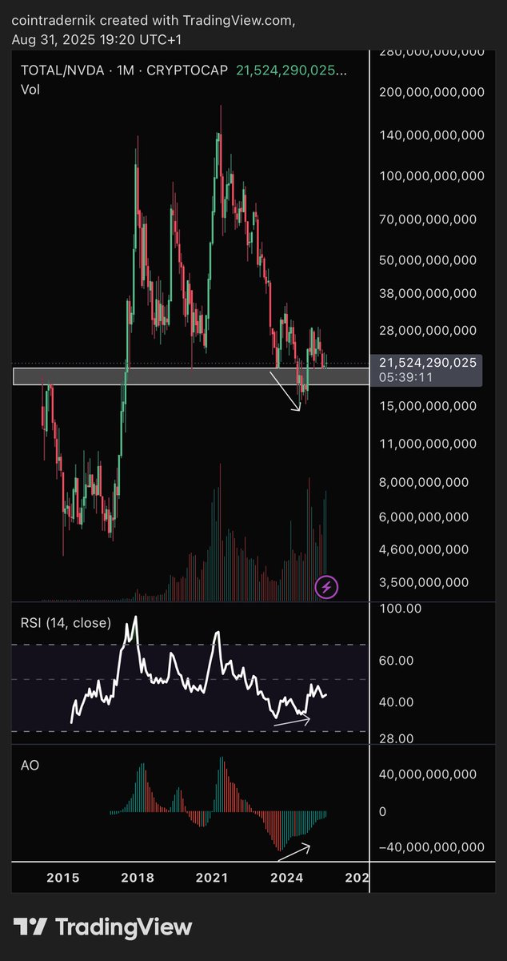This screenshot has height=961, width=507.
Task: Click the 2015 label on the time axis
Action: pos(63,877)
